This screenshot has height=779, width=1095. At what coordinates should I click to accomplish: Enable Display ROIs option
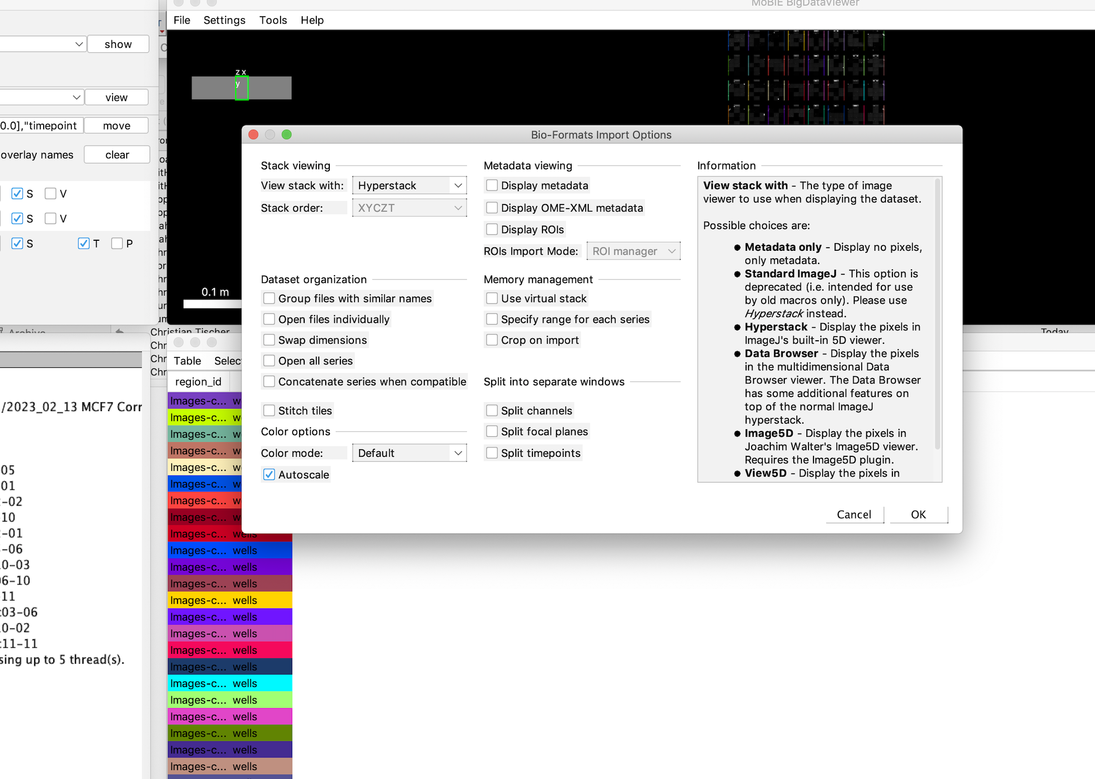(x=492, y=229)
